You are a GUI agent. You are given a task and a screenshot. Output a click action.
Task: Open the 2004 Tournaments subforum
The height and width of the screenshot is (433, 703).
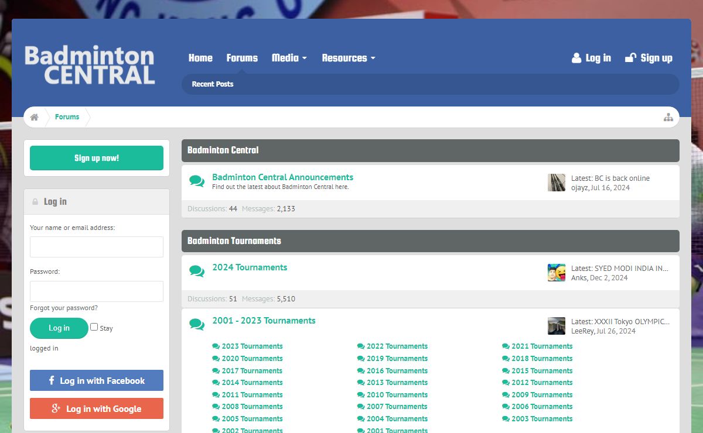click(397, 419)
